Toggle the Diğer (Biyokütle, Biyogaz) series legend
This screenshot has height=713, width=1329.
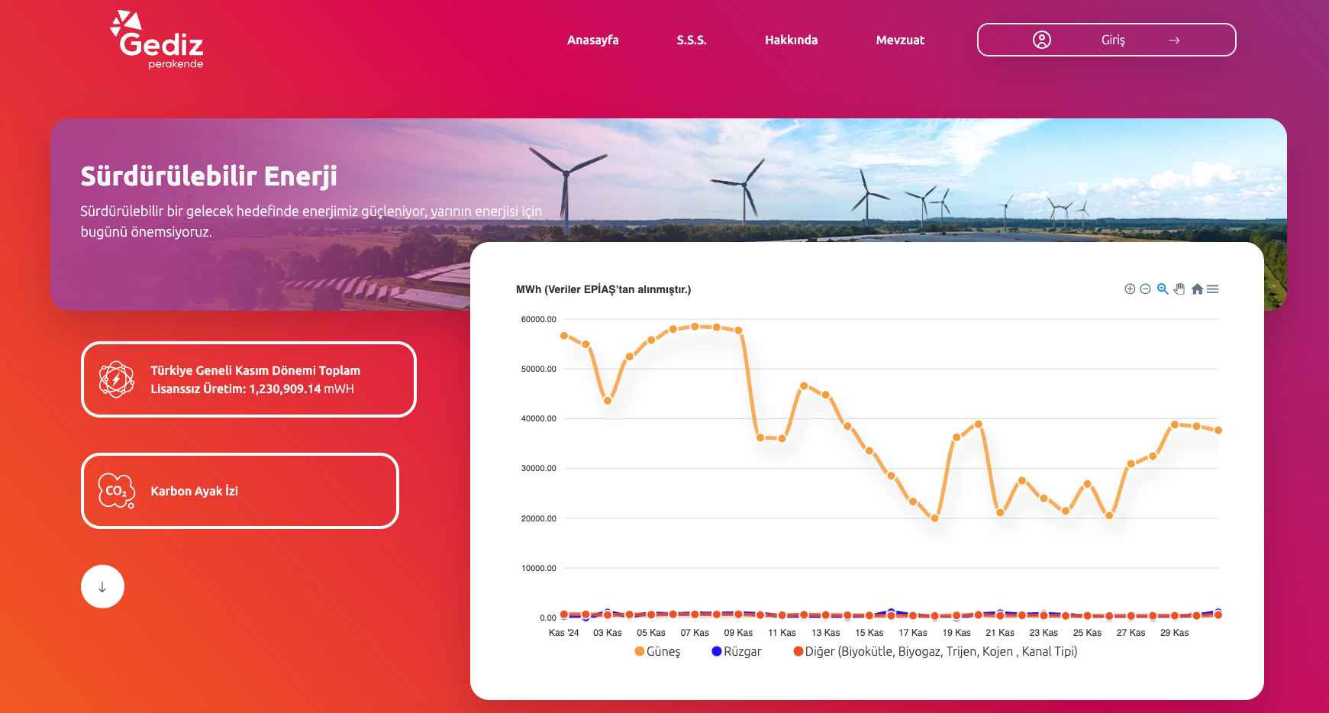point(935,651)
